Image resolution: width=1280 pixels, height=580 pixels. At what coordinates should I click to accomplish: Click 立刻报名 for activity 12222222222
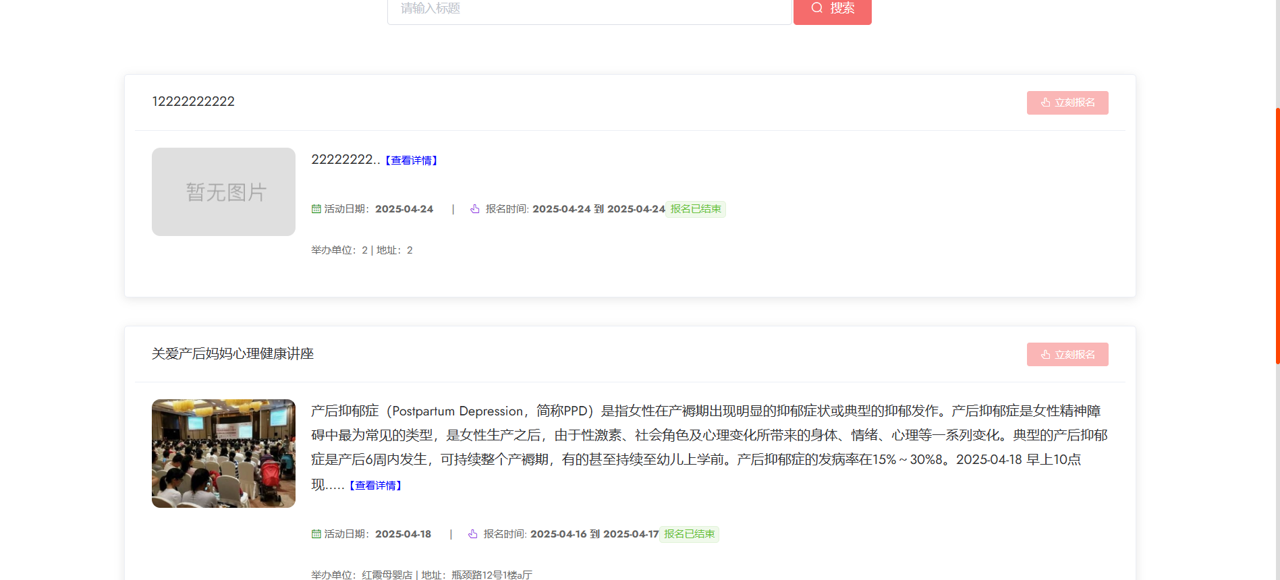(x=1067, y=103)
